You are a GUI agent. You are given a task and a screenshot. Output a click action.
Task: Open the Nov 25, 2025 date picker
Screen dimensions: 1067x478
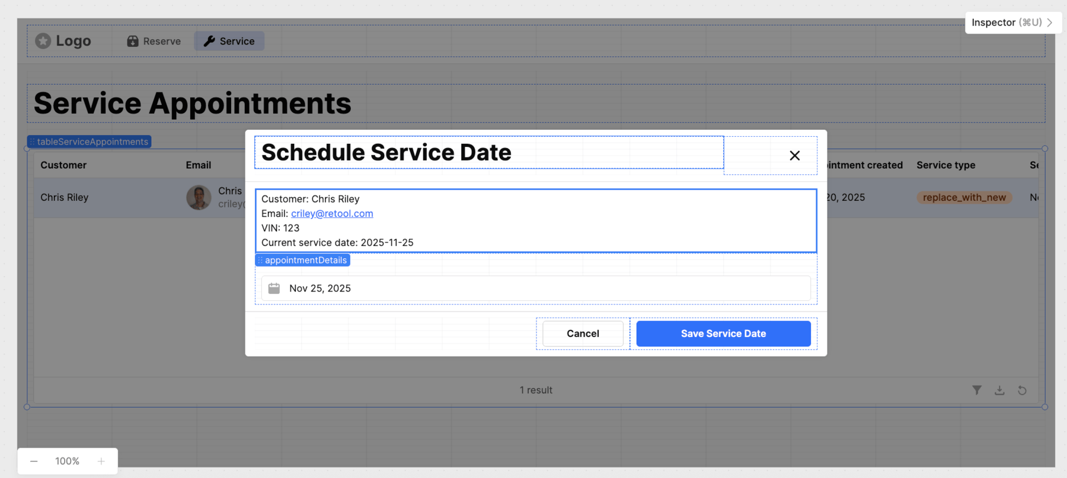536,288
